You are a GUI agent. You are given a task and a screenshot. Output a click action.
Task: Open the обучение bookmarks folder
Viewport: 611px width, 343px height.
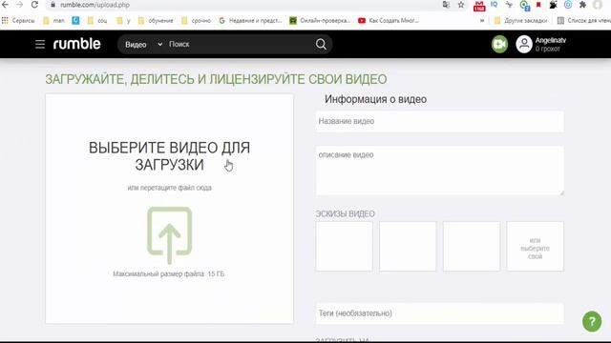coord(156,21)
